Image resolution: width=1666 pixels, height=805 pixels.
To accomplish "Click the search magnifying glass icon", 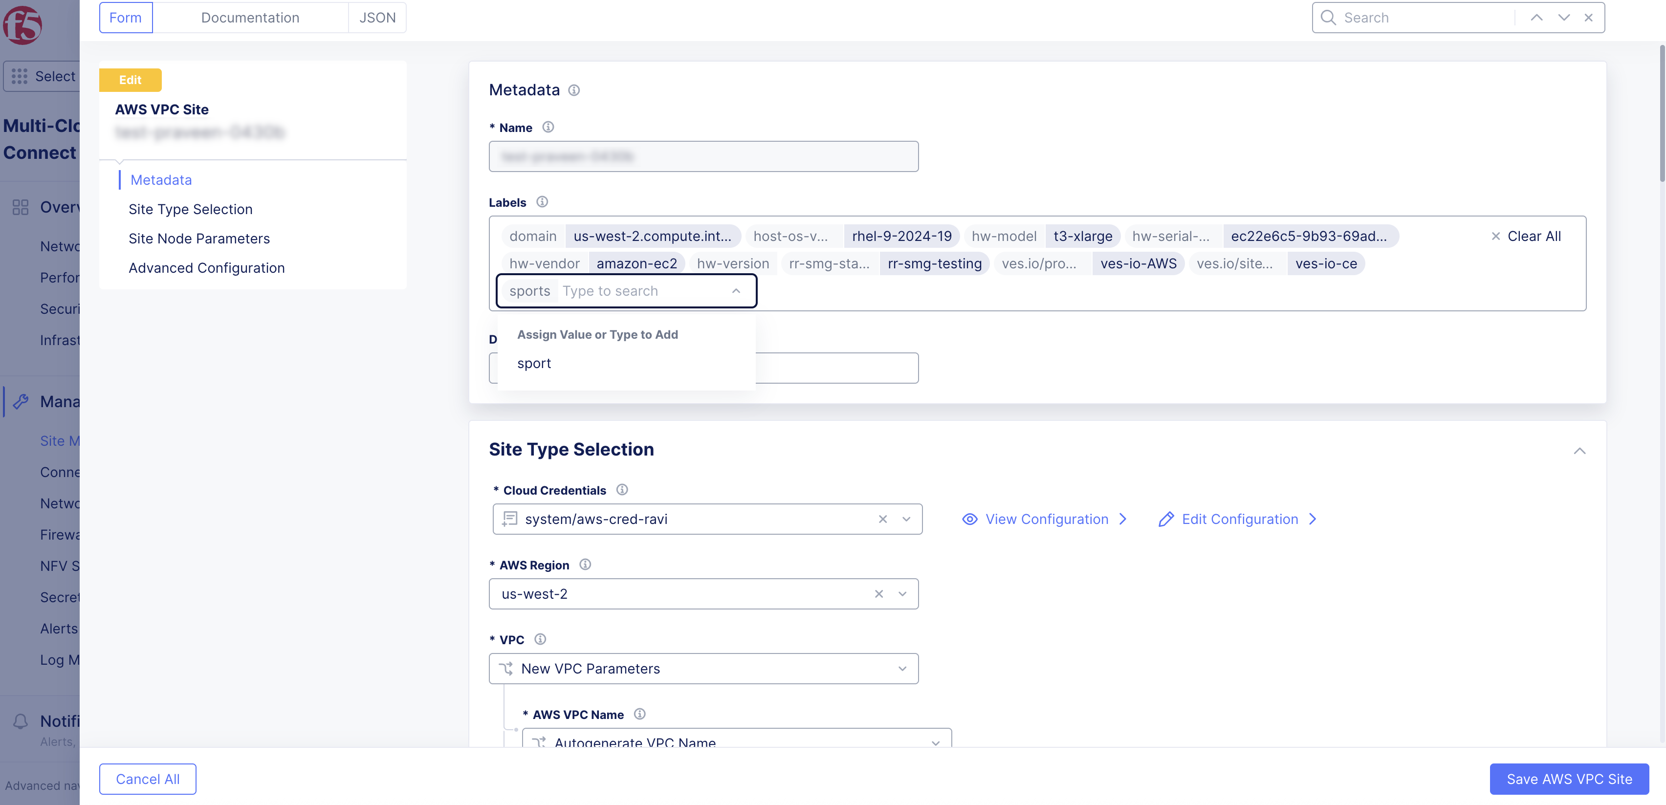I will click(1328, 18).
